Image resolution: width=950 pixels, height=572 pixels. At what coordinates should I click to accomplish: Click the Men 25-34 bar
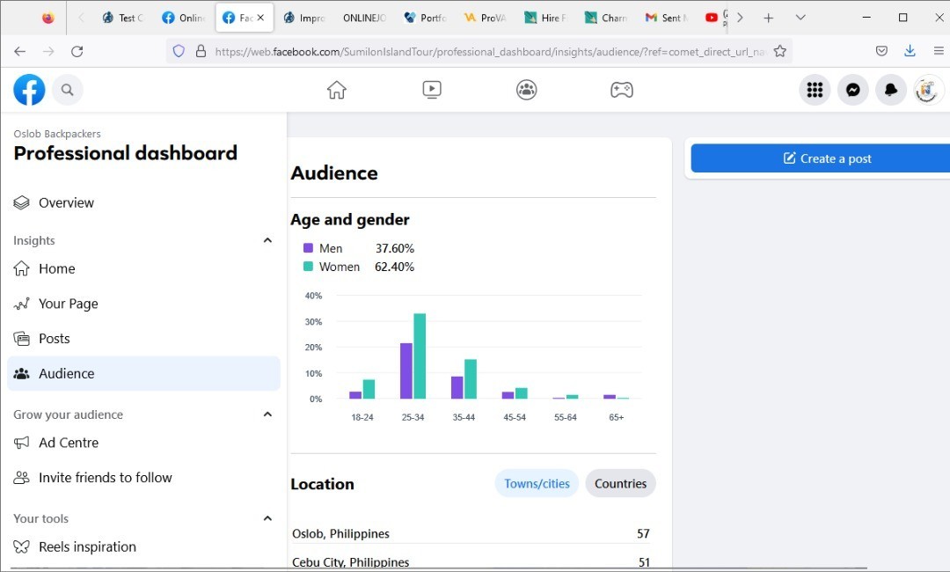[x=406, y=370]
